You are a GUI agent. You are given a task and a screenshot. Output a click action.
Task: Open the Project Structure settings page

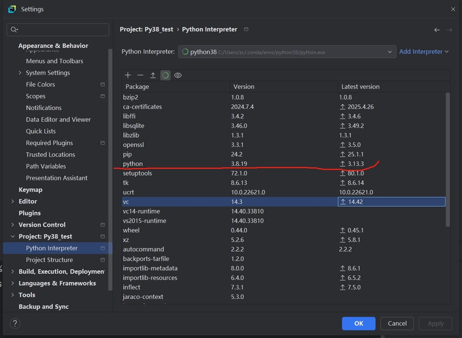tap(49, 260)
